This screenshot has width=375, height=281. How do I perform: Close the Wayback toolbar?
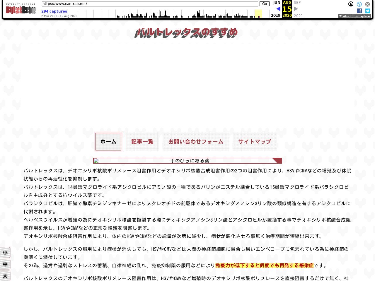(x=367, y=4)
